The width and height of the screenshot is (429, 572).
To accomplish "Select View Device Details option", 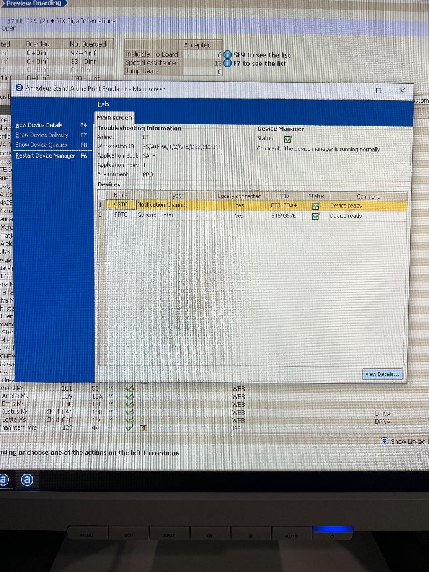I will point(39,125).
